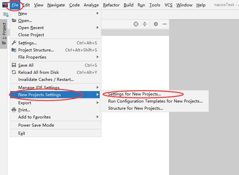Expand the Manage IDE Settings submenu arrow

point(98,87)
